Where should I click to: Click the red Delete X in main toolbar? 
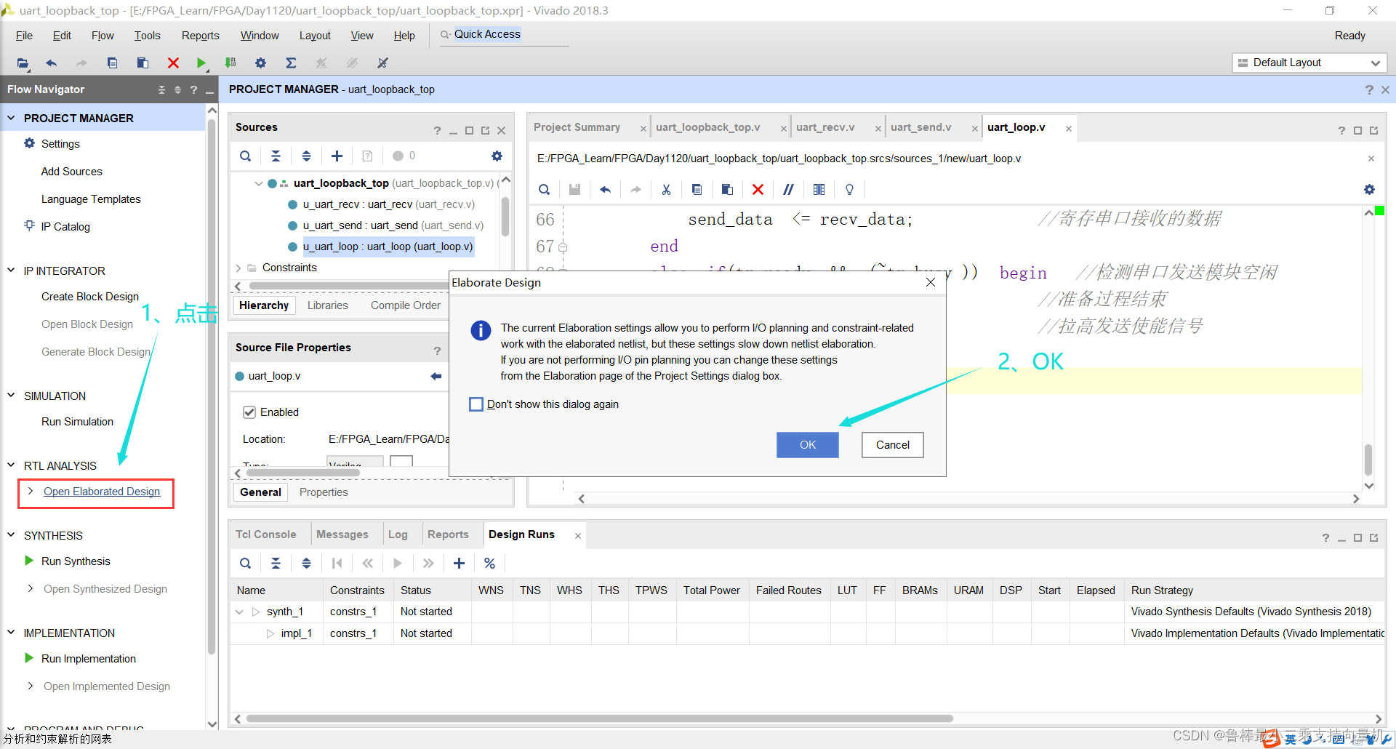point(173,63)
